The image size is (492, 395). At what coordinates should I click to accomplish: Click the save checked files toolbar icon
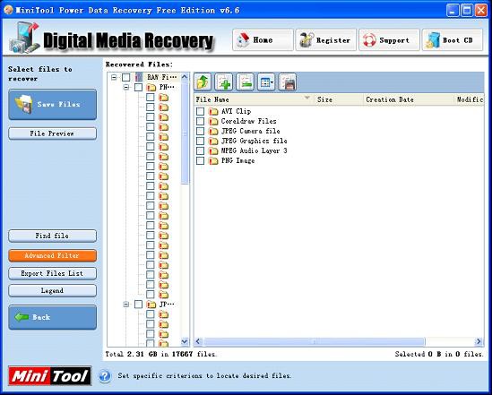pos(288,82)
